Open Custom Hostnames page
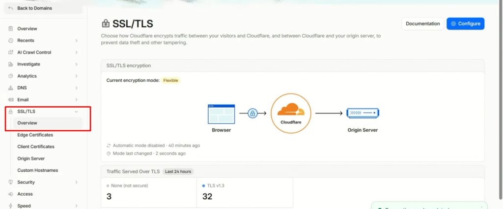The image size is (503, 209). [x=38, y=170]
